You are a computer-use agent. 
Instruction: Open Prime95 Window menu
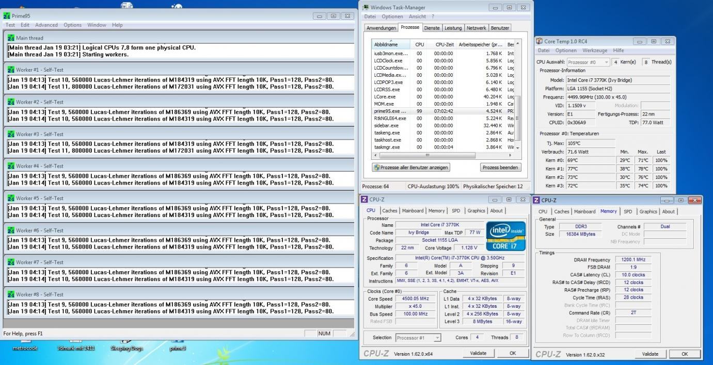coord(97,25)
